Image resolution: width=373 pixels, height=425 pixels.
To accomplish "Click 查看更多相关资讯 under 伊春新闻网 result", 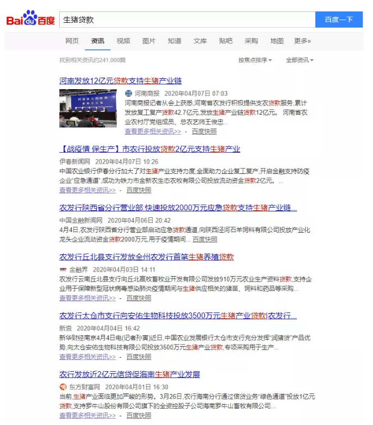I will pos(88,190).
